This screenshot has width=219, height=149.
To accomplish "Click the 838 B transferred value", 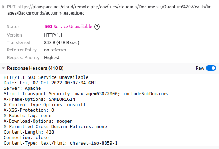I will [x=62, y=42].
